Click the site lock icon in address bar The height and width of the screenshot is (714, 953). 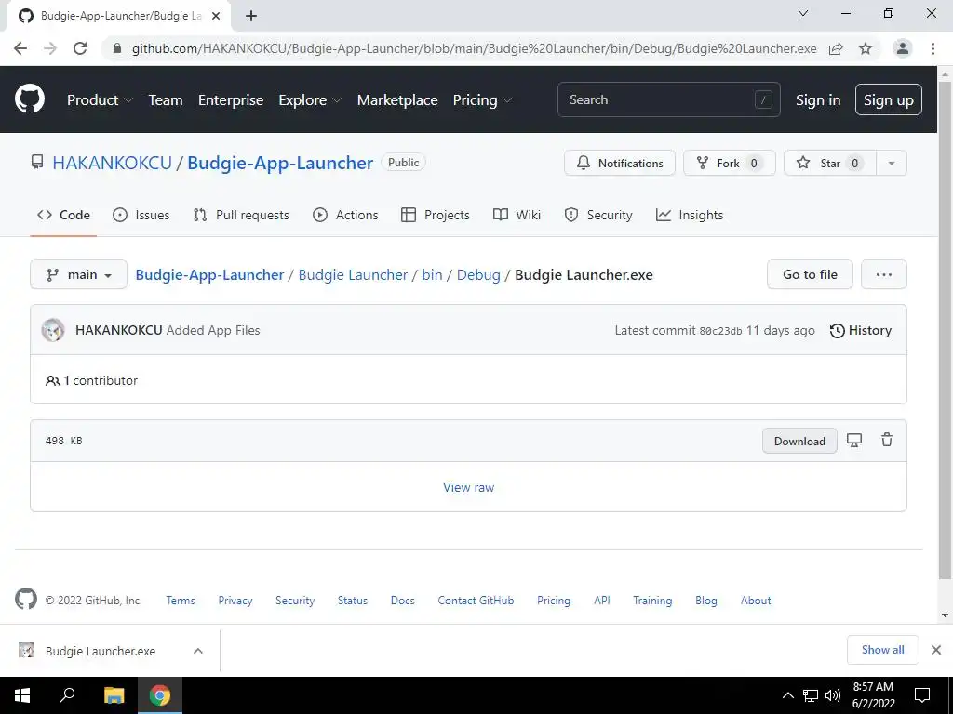click(x=117, y=48)
